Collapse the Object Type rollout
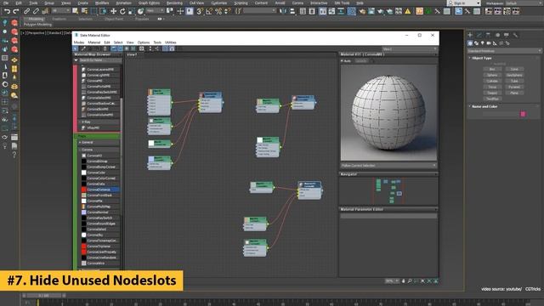Viewport: 544px width, 306px height. click(x=482, y=58)
